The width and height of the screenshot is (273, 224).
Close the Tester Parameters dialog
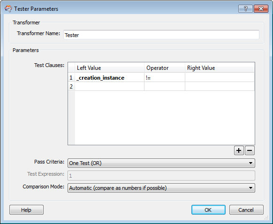[261, 8]
